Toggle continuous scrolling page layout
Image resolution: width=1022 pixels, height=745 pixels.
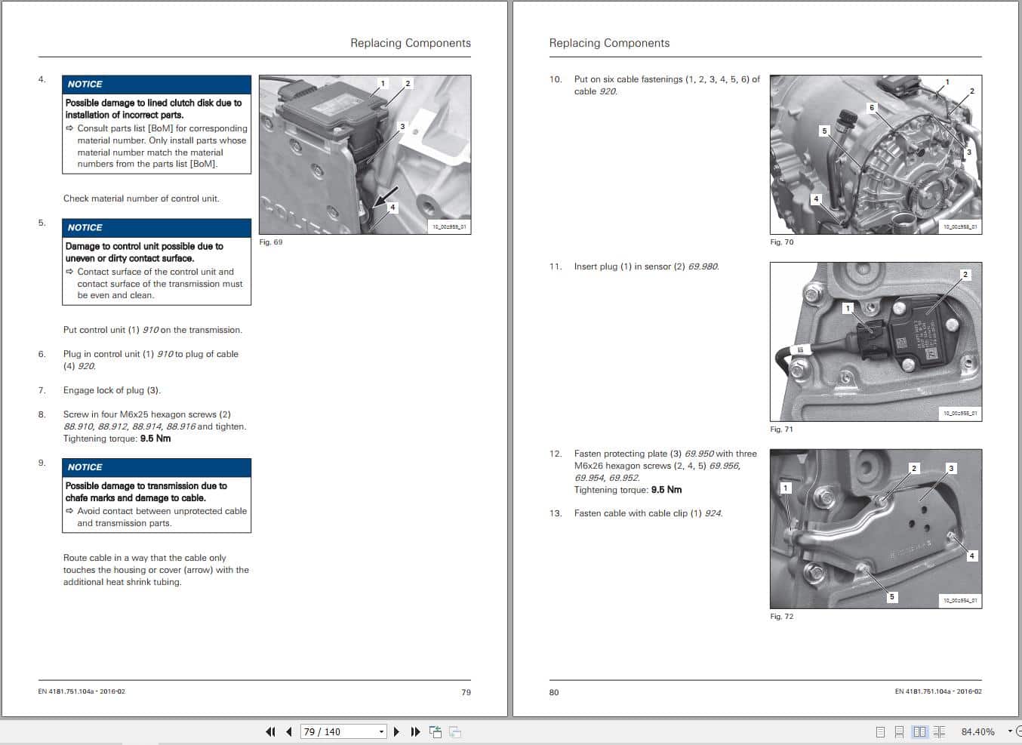pos(898,731)
